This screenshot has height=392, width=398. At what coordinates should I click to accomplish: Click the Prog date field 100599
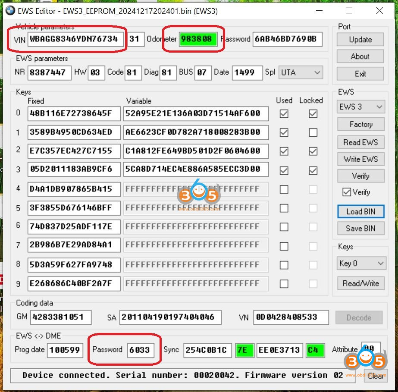(x=65, y=350)
